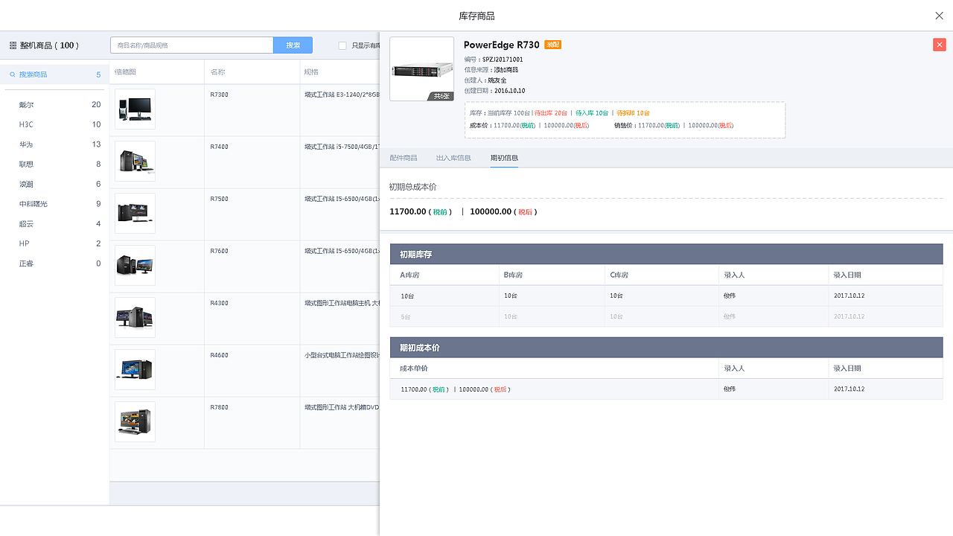Click the 当前库存 100台 text
The image size is (953, 536).
tap(509, 113)
